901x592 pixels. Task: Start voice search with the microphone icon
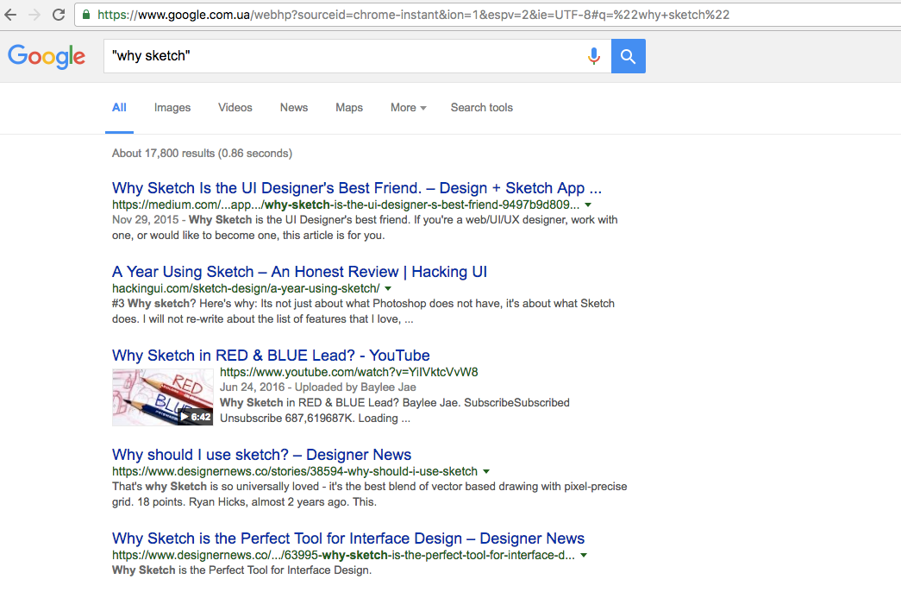tap(594, 56)
